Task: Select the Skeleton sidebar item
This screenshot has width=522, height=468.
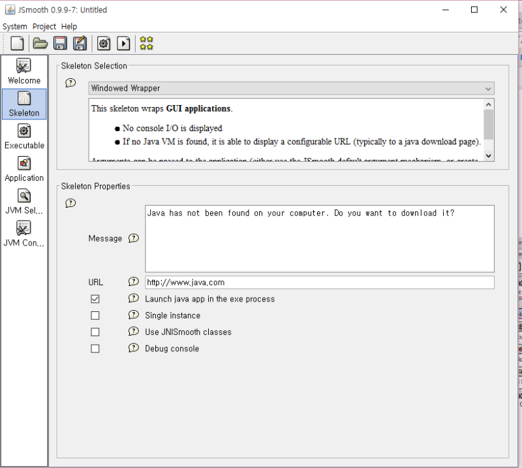Action: click(x=24, y=104)
